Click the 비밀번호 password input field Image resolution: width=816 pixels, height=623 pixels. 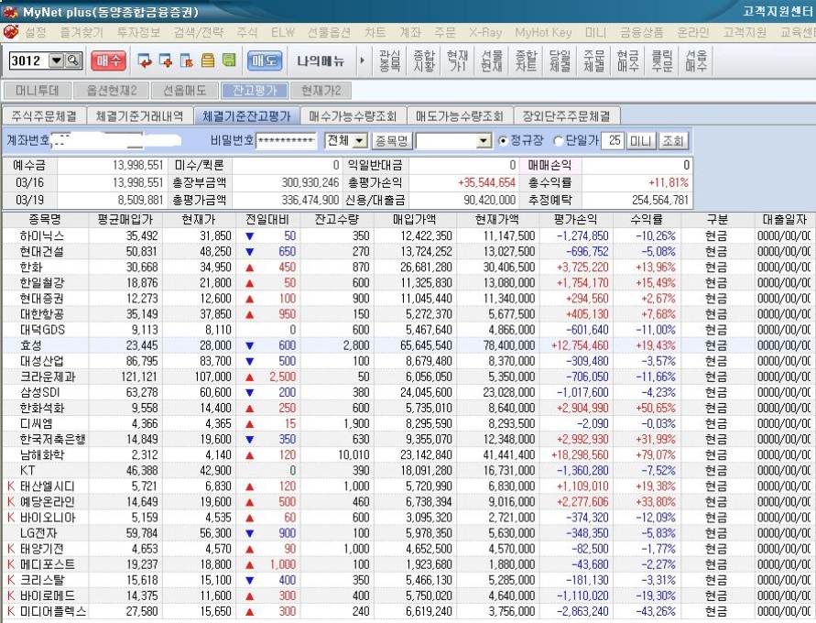(x=288, y=141)
